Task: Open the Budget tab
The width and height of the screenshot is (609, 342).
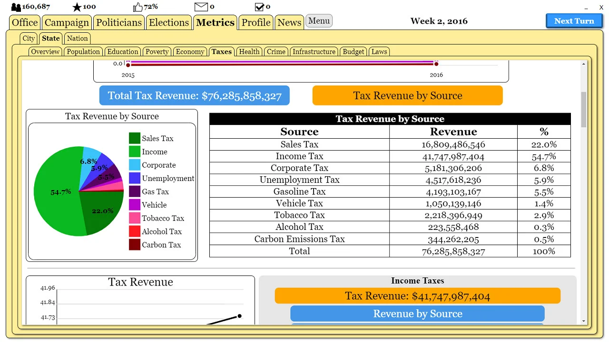Action: pyautogui.click(x=353, y=51)
